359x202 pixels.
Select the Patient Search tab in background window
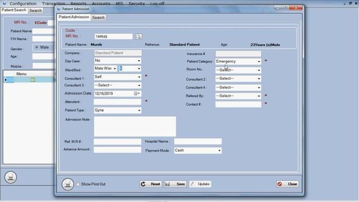pyautogui.click(x=14, y=10)
